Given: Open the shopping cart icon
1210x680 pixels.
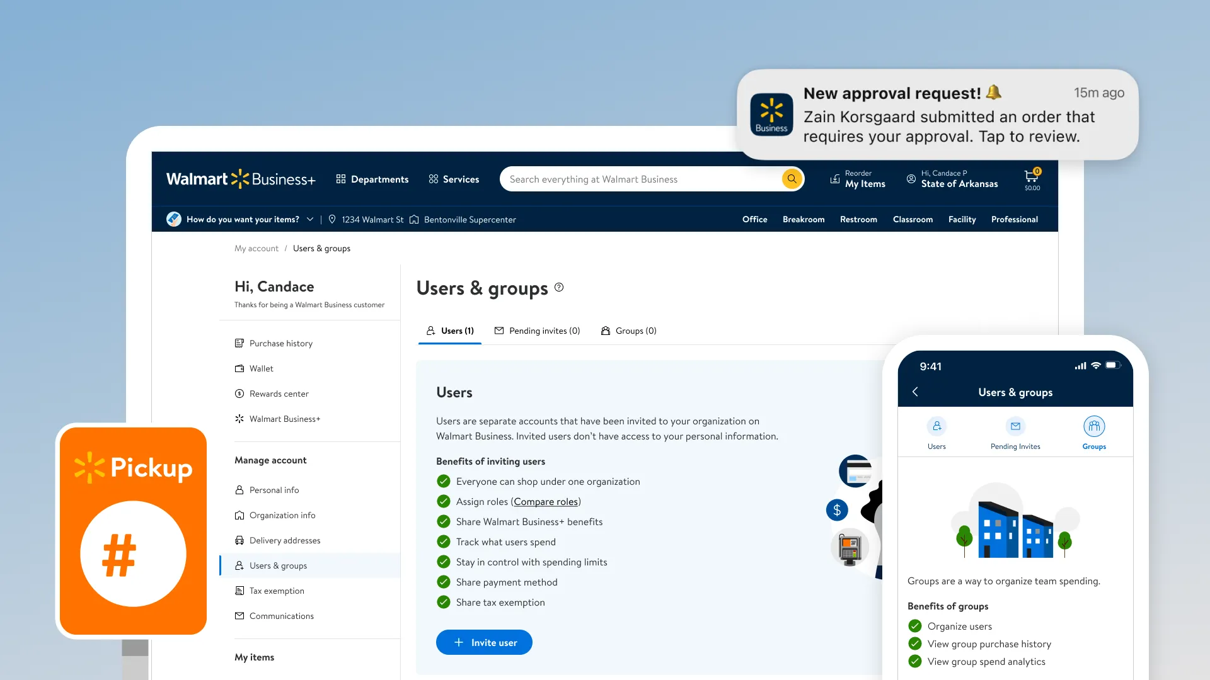Looking at the screenshot, I should point(1032,178).
